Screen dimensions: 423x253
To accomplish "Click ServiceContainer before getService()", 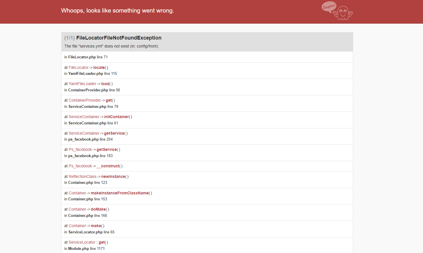I will click(x=84, y=133).
